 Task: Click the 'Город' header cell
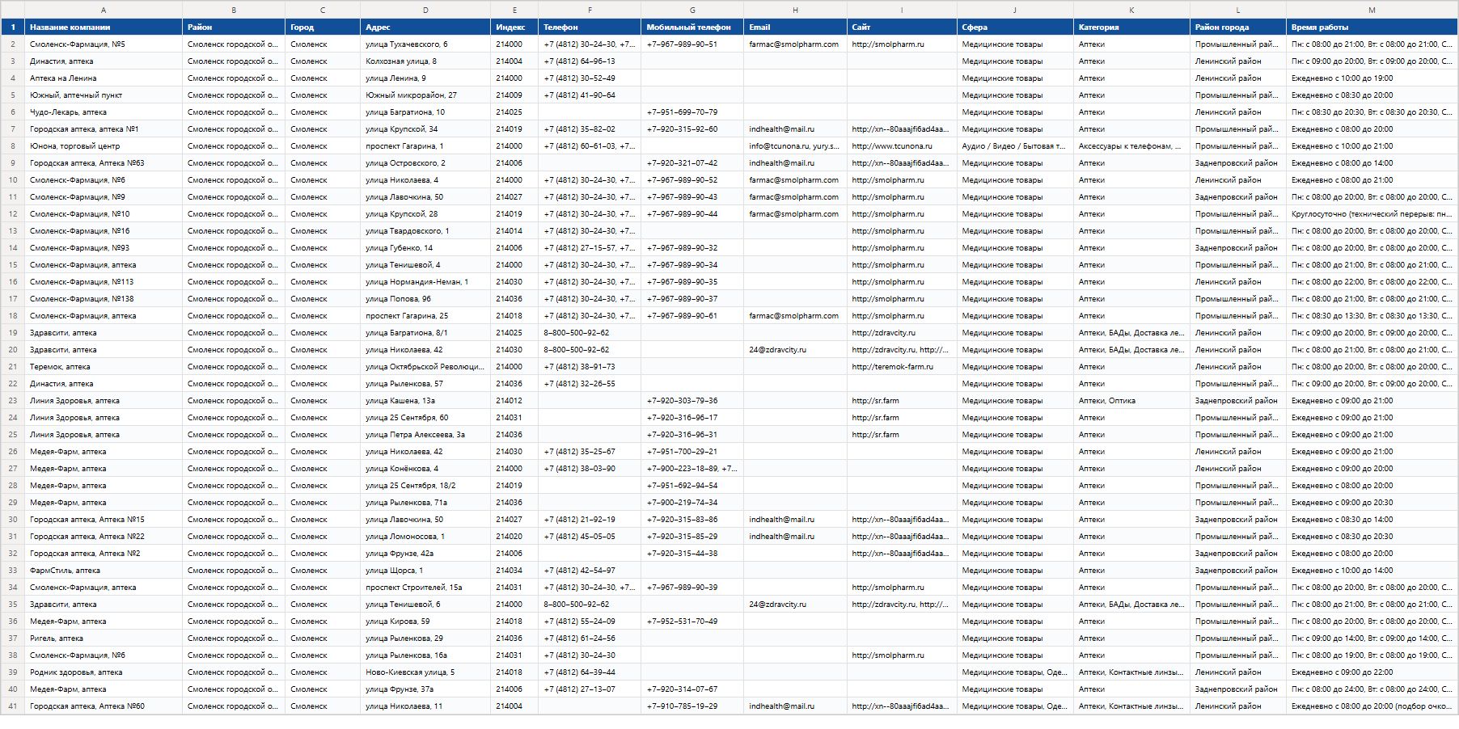[x=323, y=27]
